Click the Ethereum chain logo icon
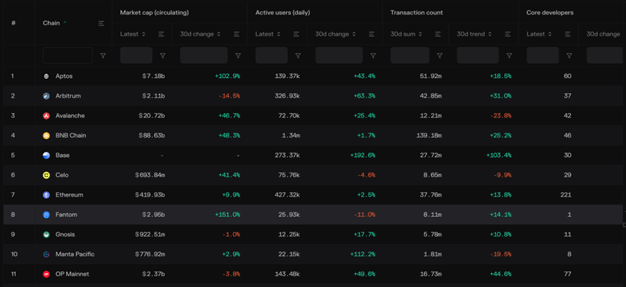Viewport: 626px width, 287px height. click(x=46, y=195)
